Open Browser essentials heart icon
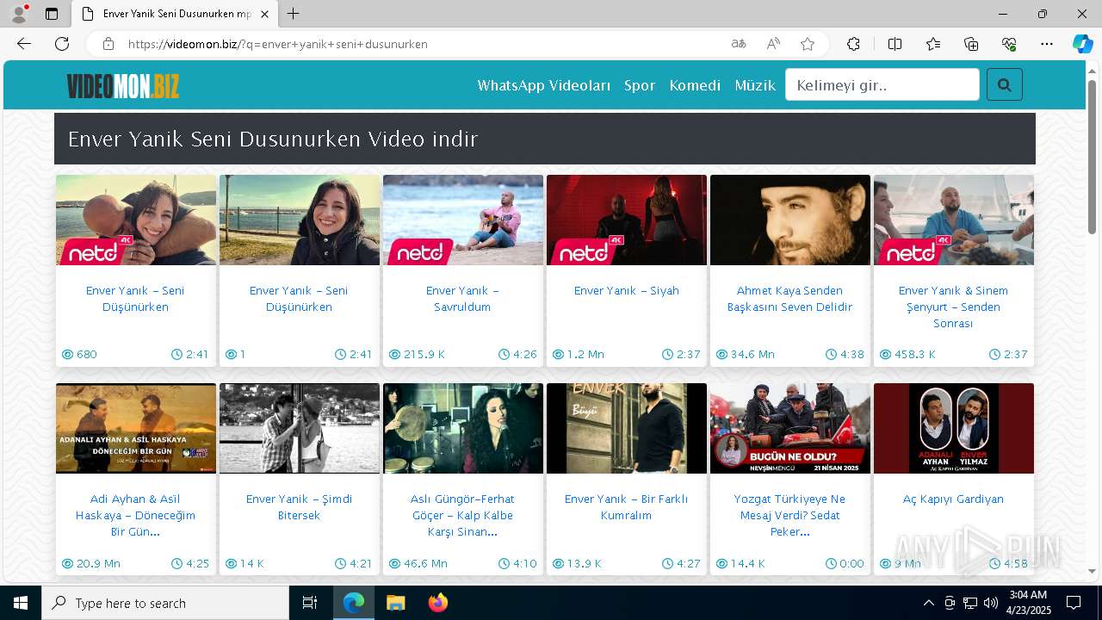The image size is (1102, 620). coord(1009,44)
